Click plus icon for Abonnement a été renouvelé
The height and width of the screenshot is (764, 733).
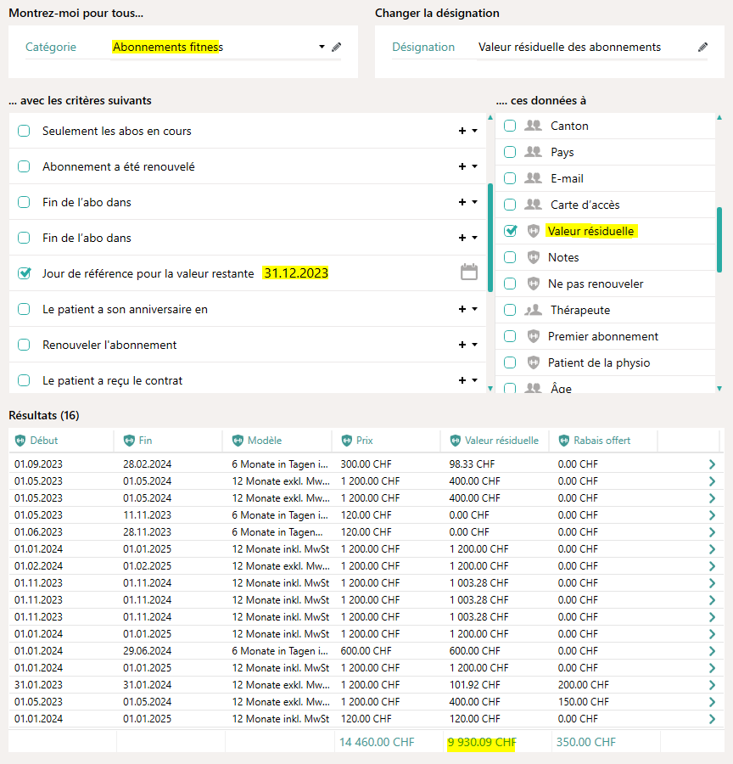coord(462,167)
